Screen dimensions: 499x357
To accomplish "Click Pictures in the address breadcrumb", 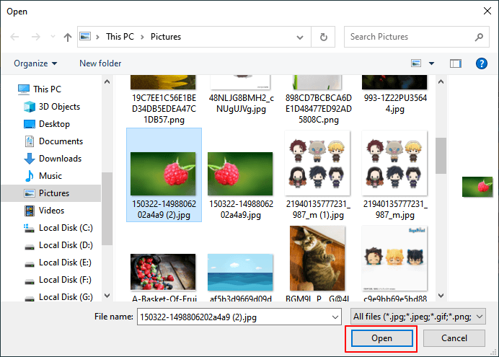I will click(166, 37).
